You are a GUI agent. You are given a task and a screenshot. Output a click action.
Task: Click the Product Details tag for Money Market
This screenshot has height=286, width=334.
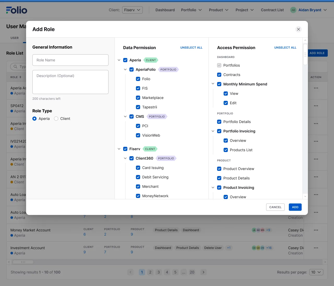tap(166, 230)
